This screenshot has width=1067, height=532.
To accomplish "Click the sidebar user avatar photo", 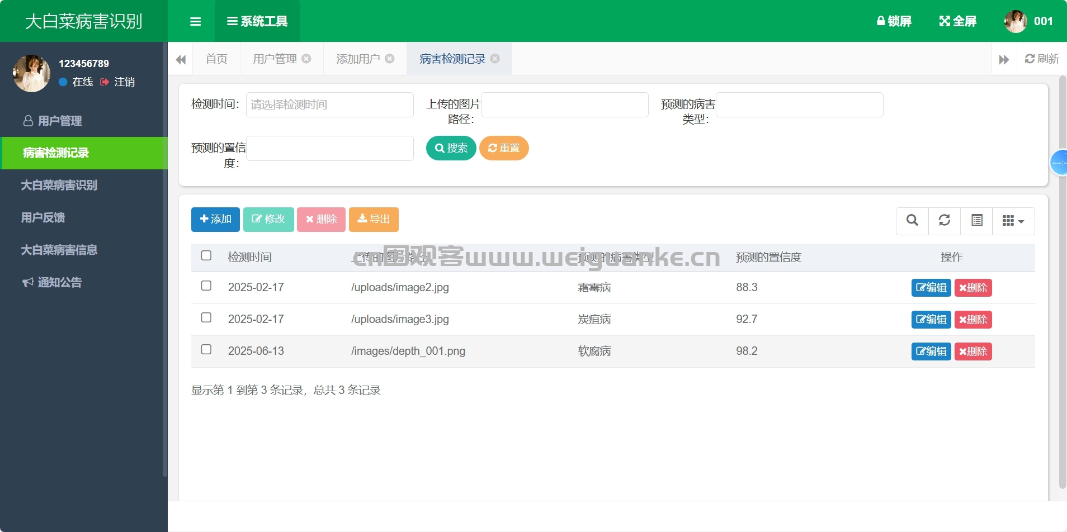I will pos(32,73).
